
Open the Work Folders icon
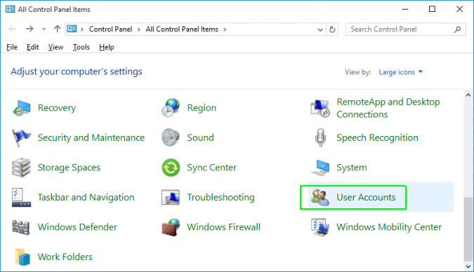pyautogui.click(x=22, y=257)
